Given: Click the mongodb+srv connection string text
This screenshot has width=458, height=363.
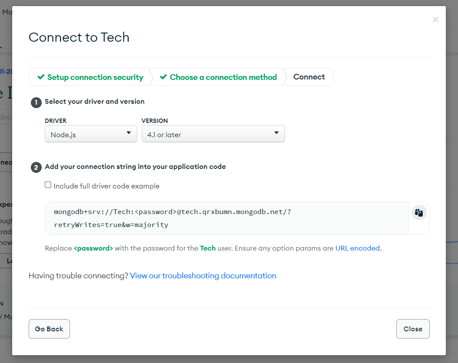Looking at the screenshot, I should click(x=173, y=218).
